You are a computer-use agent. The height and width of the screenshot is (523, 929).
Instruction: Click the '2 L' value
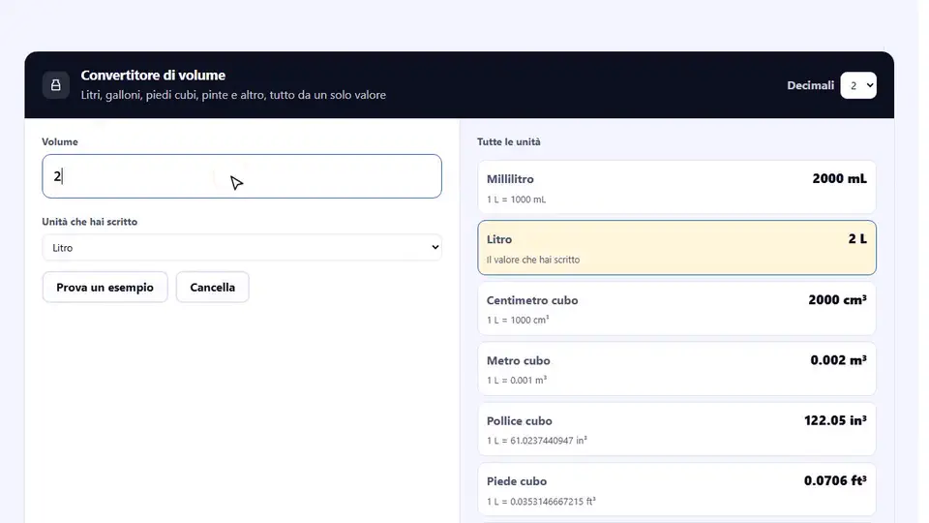pos(857,239)
